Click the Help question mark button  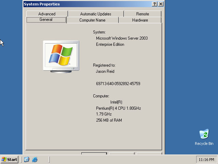tap(155, 4)
